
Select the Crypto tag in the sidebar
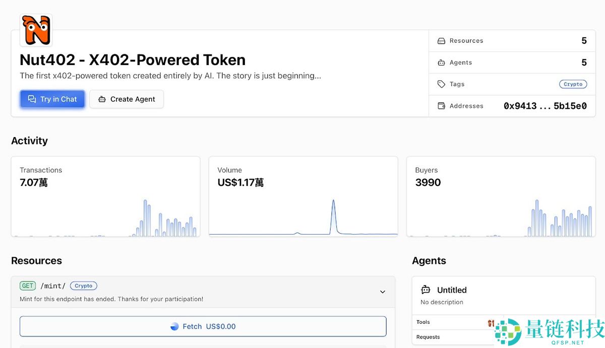tap(573, 84)
